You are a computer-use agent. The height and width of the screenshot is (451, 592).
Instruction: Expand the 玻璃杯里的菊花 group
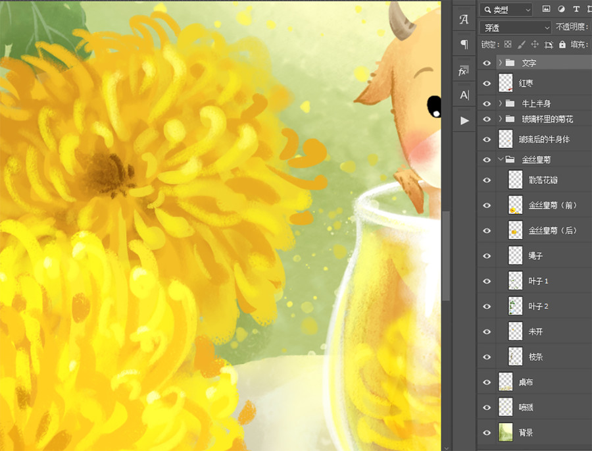coord(501,119)
